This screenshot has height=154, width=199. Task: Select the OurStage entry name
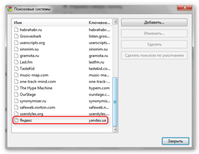click(28, 95)
